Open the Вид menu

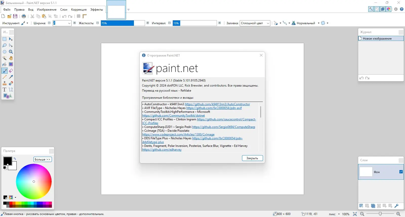tap(31, 10)
